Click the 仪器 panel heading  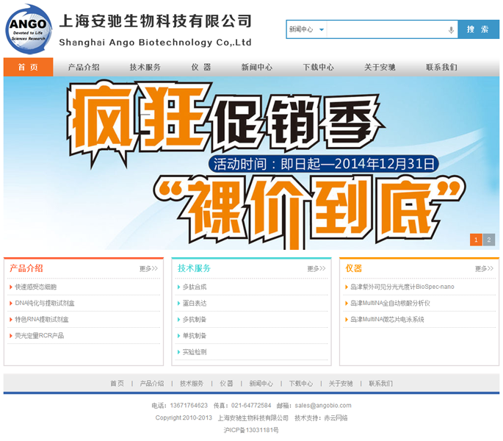click(353, 268)
